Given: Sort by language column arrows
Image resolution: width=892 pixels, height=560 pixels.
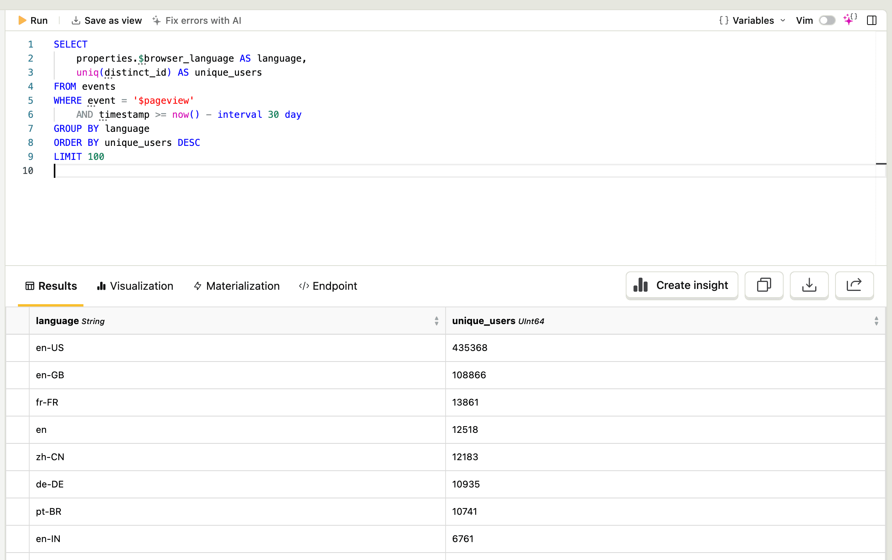Looking at the screenshot, I should pyautogui.click(x=436, y=321).
